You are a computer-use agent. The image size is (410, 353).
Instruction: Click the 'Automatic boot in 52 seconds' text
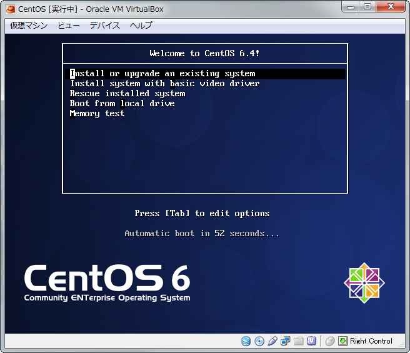click(x=202, y=233)
